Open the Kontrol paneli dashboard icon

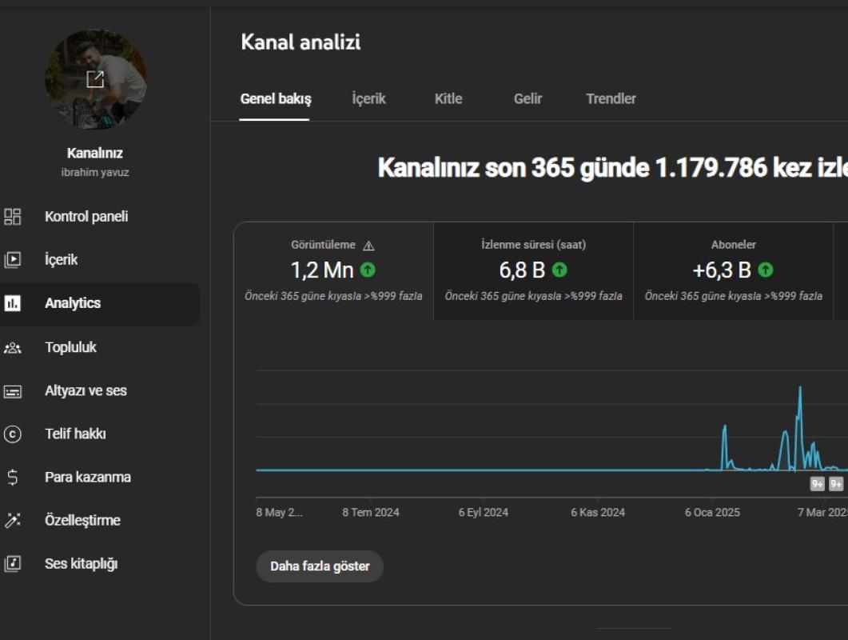(x=13, y=217)
